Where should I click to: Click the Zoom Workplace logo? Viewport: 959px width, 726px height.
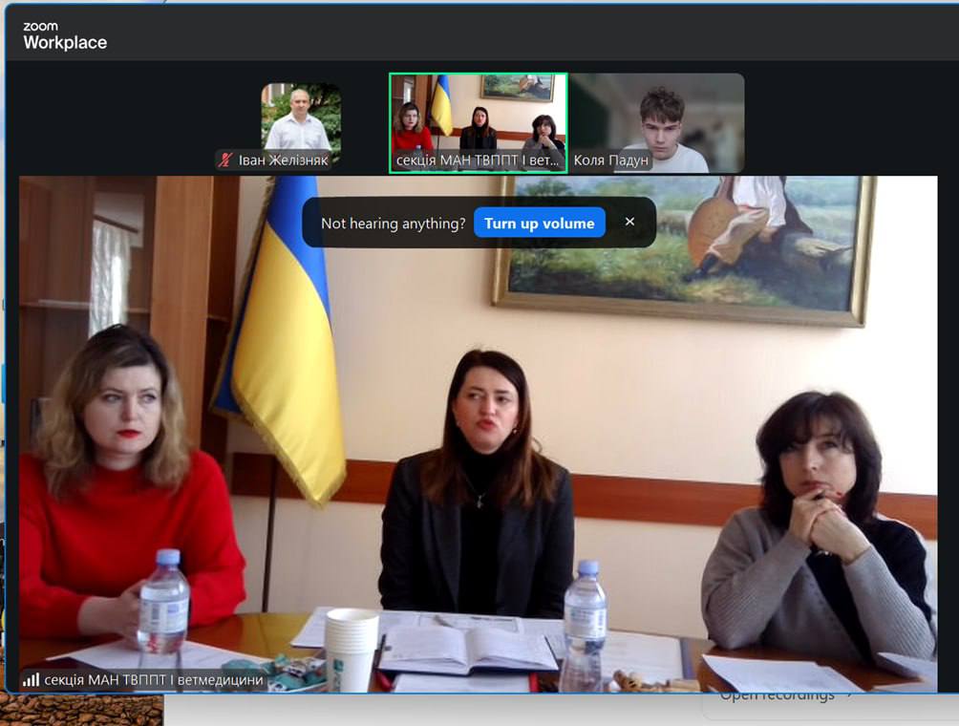pyautogui.click(x=65, y=36)
